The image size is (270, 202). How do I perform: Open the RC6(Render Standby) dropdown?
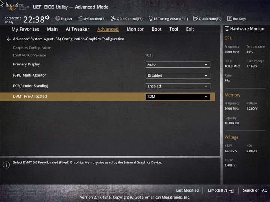click(178, 86)
